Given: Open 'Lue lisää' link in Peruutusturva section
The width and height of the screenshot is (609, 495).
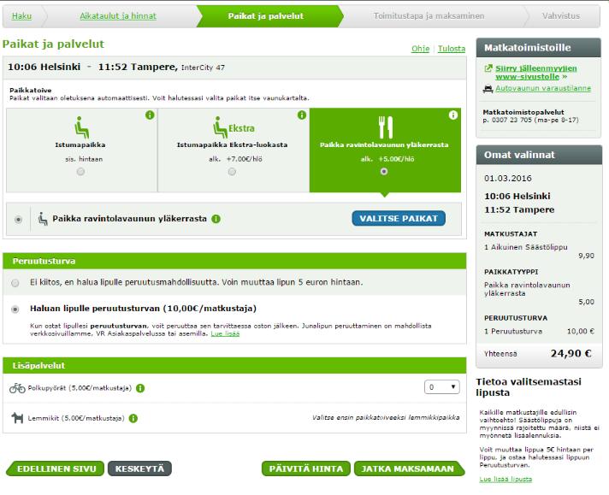Looking at the screenshot, I should coord(225,333).
